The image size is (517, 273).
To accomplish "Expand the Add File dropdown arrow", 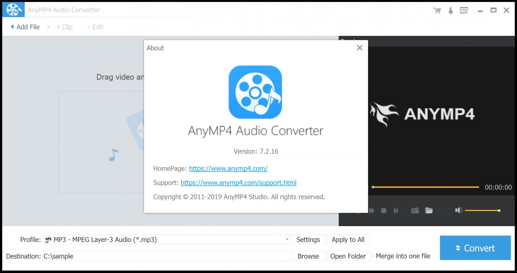I will click(48, 27).
